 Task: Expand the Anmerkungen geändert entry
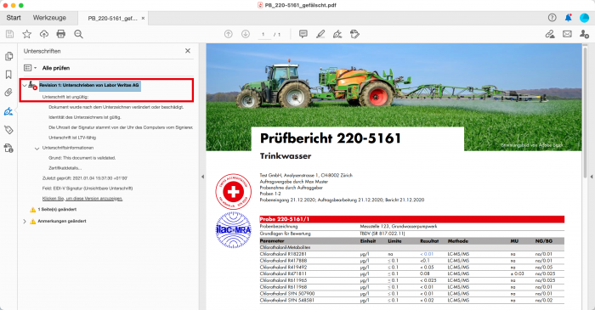click(x=25, y=222)
